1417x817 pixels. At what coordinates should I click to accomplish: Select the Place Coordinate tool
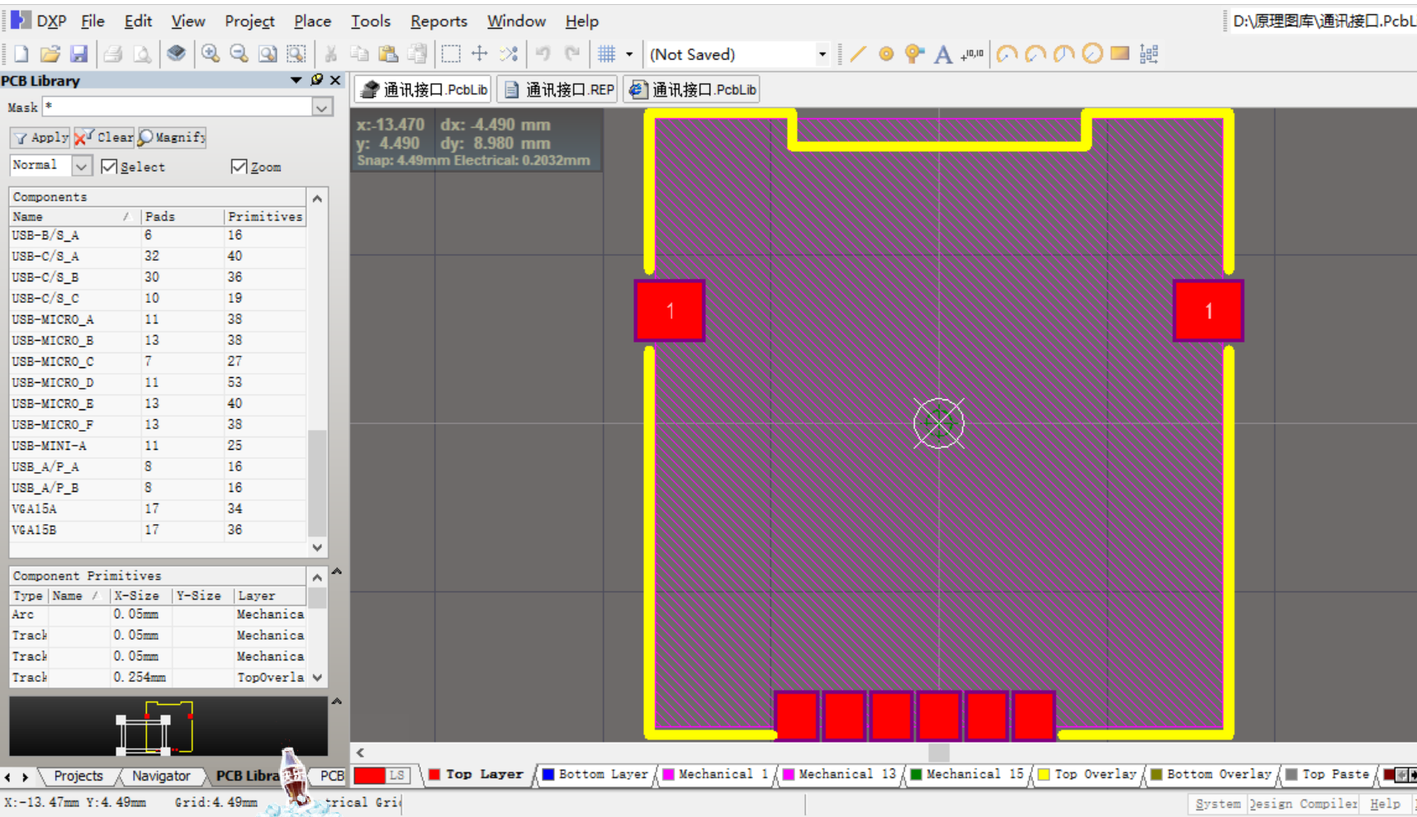pos(972,54)
